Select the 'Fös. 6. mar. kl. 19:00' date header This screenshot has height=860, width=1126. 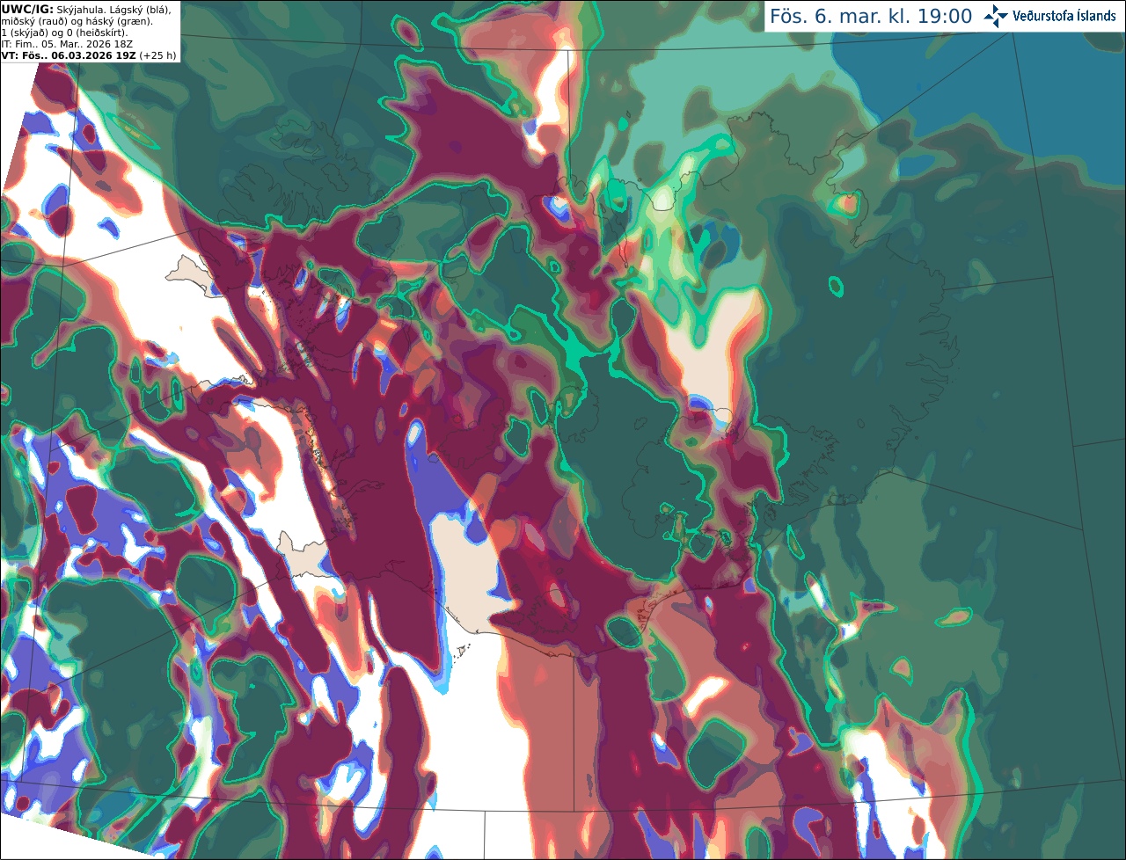(871, 17)
